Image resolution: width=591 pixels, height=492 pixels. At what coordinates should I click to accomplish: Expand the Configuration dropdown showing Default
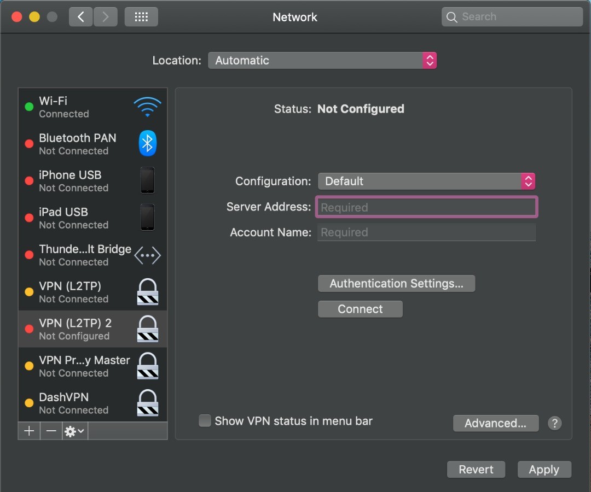click(x=426, y=181)
